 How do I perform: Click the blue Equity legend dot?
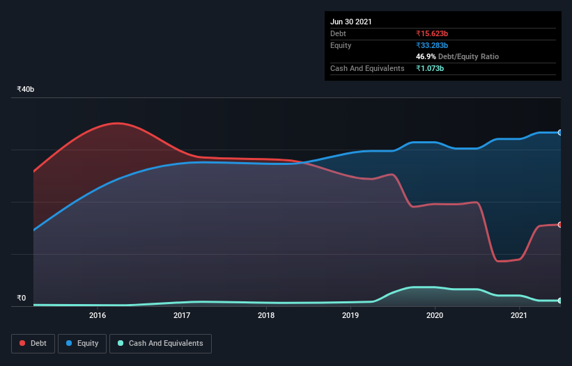[x=69, y=343]
